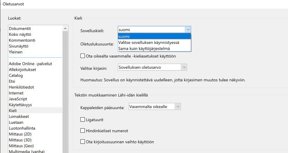Pick the highlighted 'suomi' dropdown option
288x153 pixels.
pos(154,36)
